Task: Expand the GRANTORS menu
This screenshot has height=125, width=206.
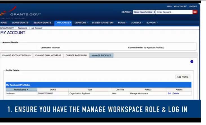Action: (x=81, y=23)
